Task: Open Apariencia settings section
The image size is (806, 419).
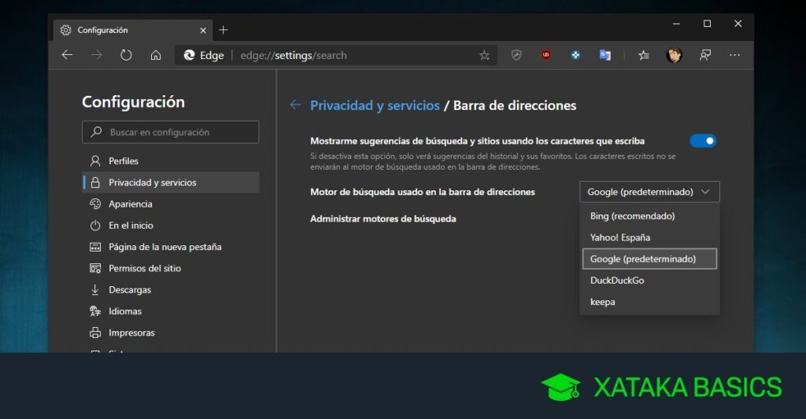Action: 131,204
